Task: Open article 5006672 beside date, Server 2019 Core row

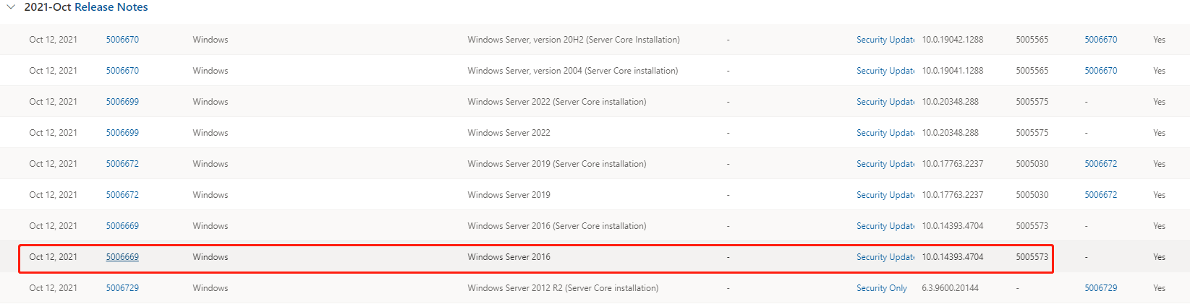Action: point(122,164)
